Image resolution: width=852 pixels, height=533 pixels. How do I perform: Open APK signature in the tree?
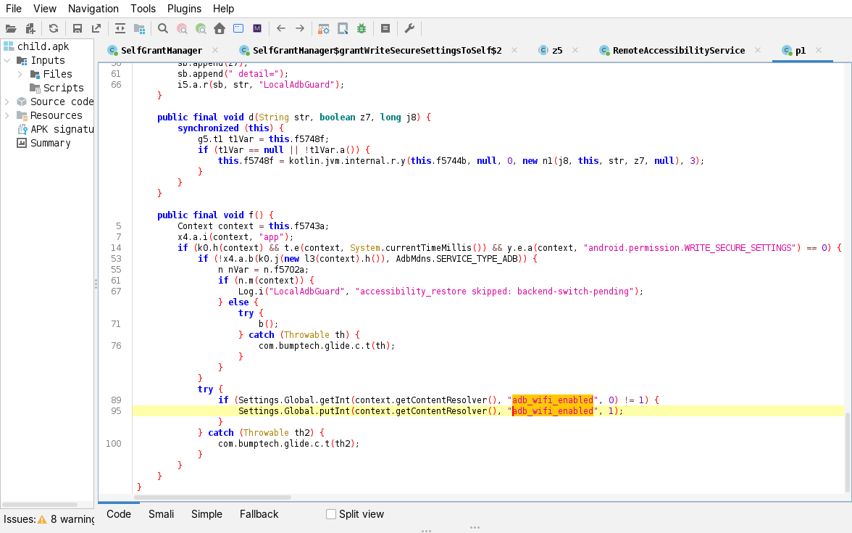point(62,129)
